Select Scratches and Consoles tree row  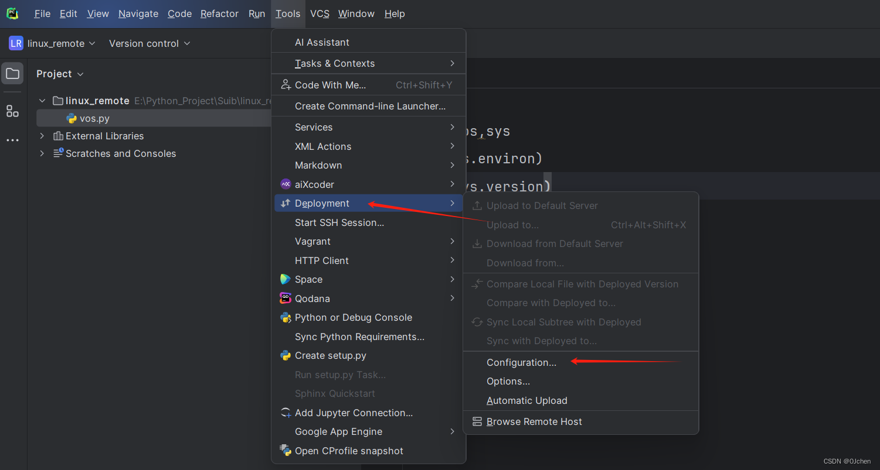155,153
